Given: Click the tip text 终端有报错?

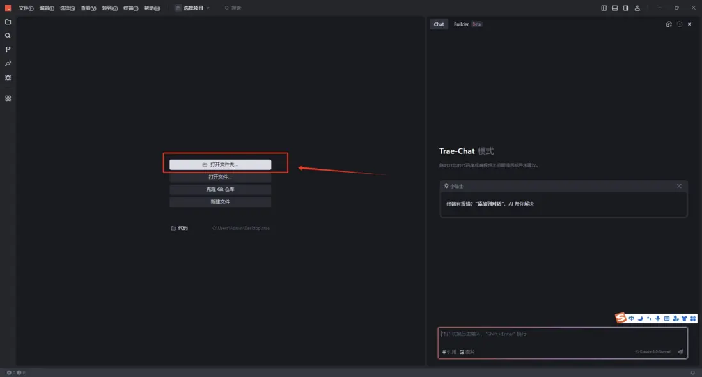Looking at the screenshot, I should (x=460, y=204).
